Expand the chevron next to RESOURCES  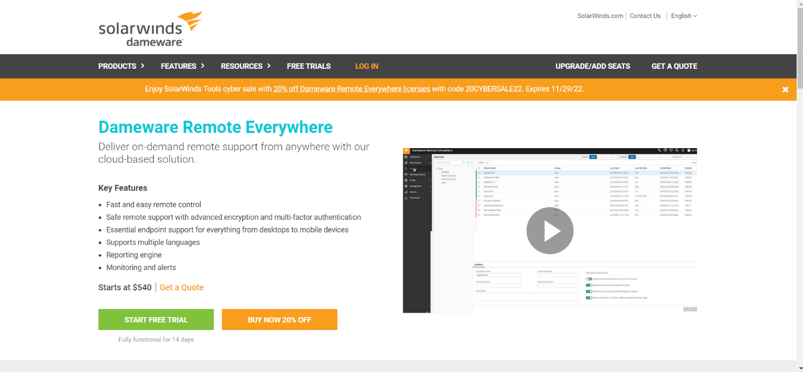pyautogui.click(x=269, y=66)
